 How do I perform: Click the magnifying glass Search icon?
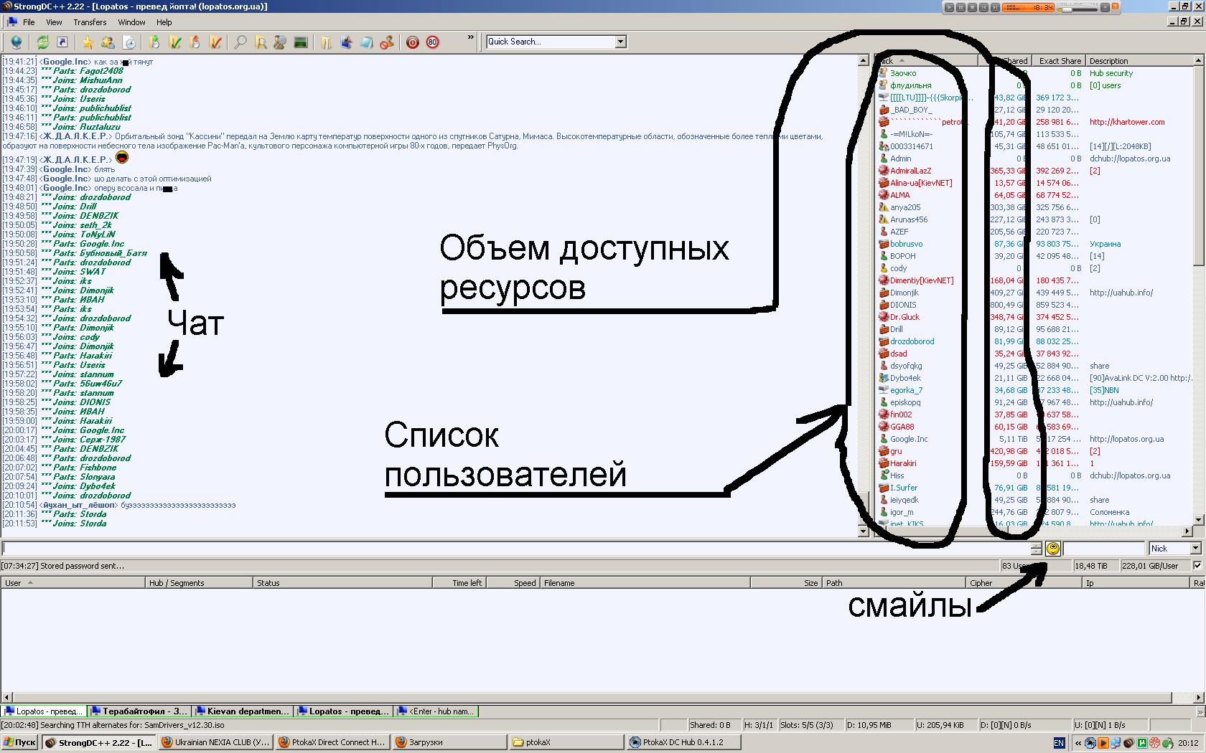[240, 42]
